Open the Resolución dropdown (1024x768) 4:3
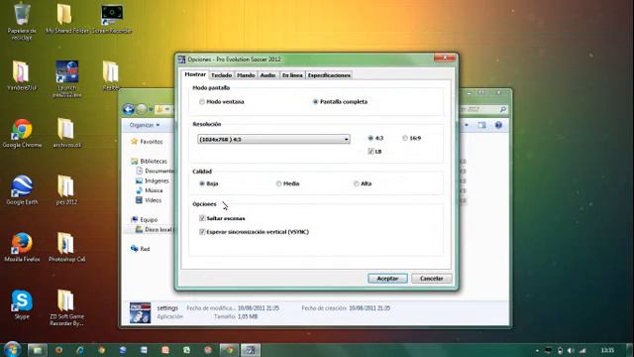634x357 pixels. (x=273, y=139)
